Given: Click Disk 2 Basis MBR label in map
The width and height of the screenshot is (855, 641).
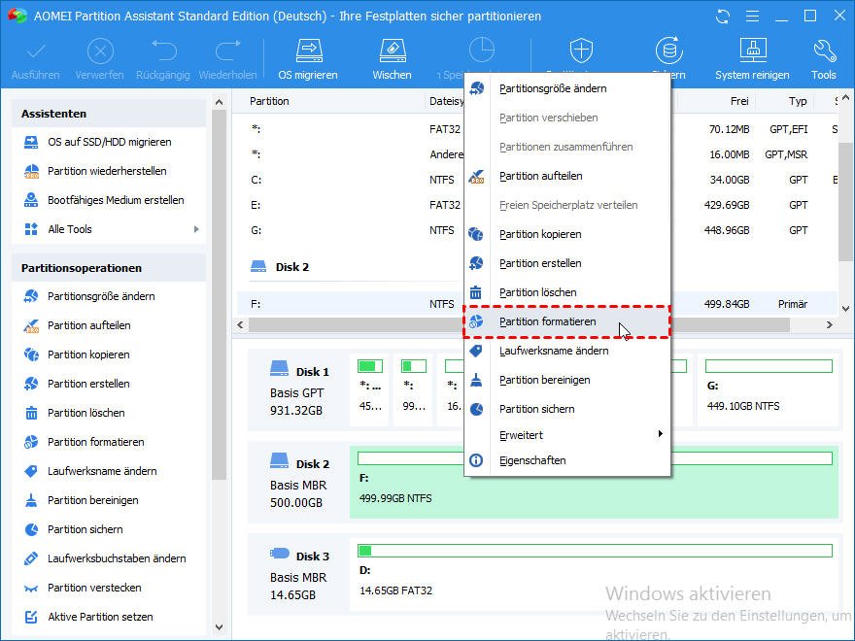Looking at the screenshot, I should click(x=299, y=484).
